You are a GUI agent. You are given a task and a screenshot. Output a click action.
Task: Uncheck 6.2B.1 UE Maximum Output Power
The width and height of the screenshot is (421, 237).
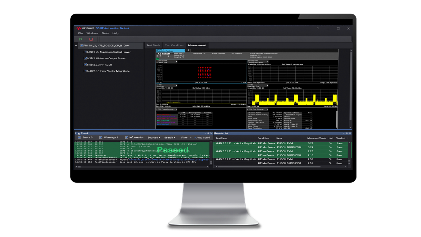pyautogui.click(x=85, y=52)
